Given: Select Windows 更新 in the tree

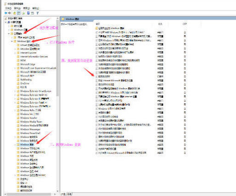Looking at the screenshot, I should tap(27, 145).
